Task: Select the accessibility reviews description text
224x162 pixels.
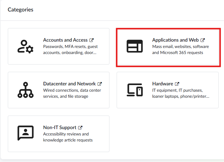Action: (x=68, y=137)
